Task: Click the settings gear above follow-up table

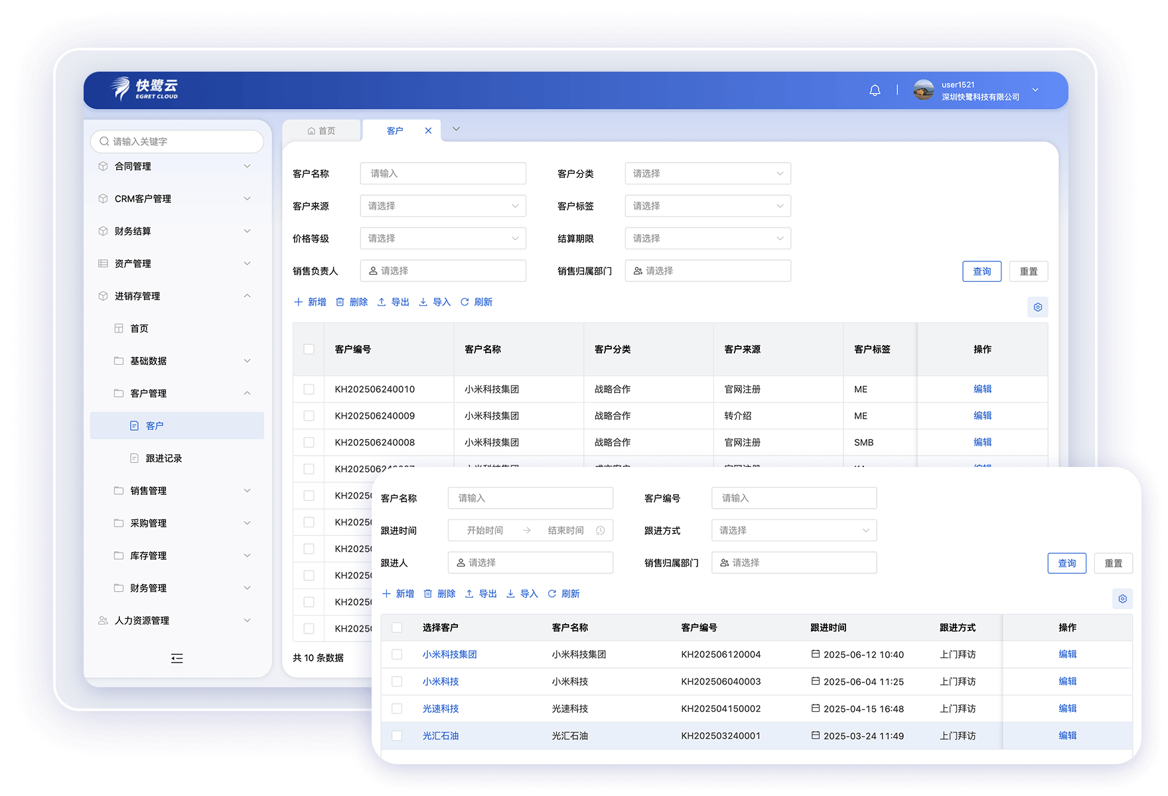Action: tap(1122, 599)
